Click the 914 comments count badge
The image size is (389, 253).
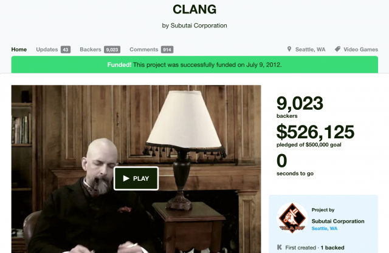point(167,50)
